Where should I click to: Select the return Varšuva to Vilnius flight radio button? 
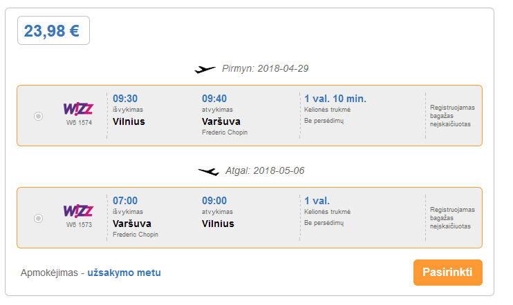pos(38,218)
